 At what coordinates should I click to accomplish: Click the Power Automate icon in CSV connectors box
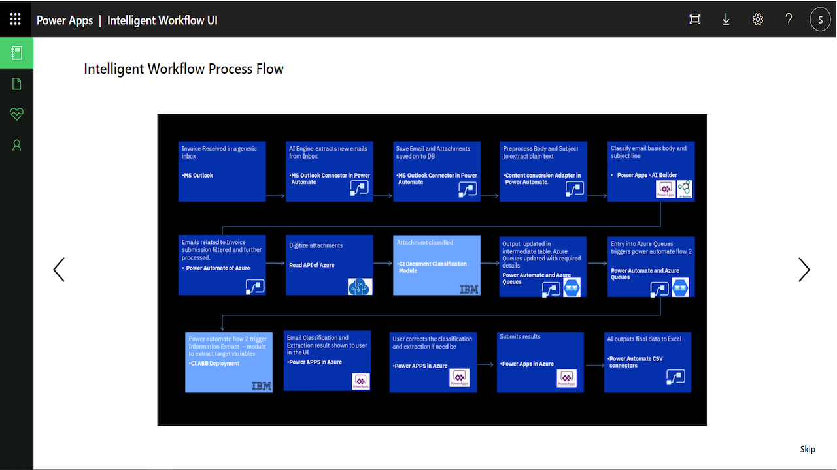pos(675,377)
